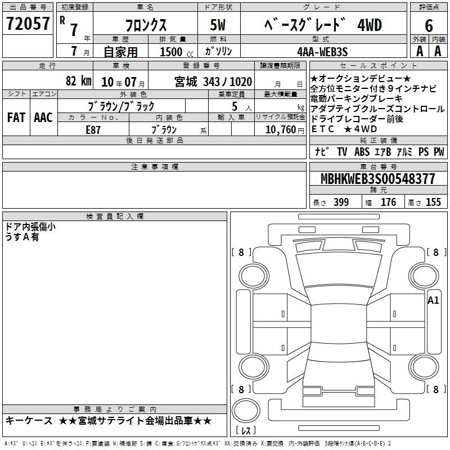
Task: Click the car name フロンクス
Action: pos(145,25)
